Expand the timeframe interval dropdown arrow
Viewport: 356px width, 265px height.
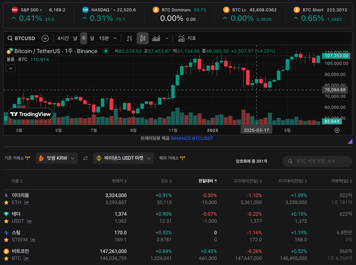115,38
